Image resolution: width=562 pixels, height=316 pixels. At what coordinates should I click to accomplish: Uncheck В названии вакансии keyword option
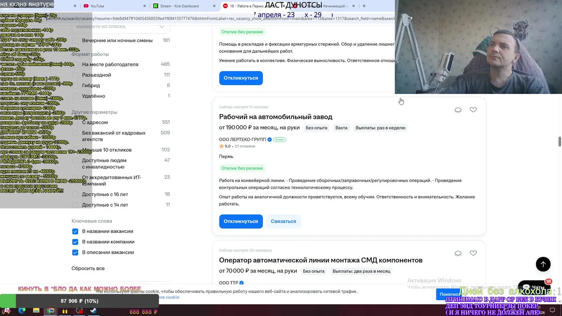coord(75,231)
